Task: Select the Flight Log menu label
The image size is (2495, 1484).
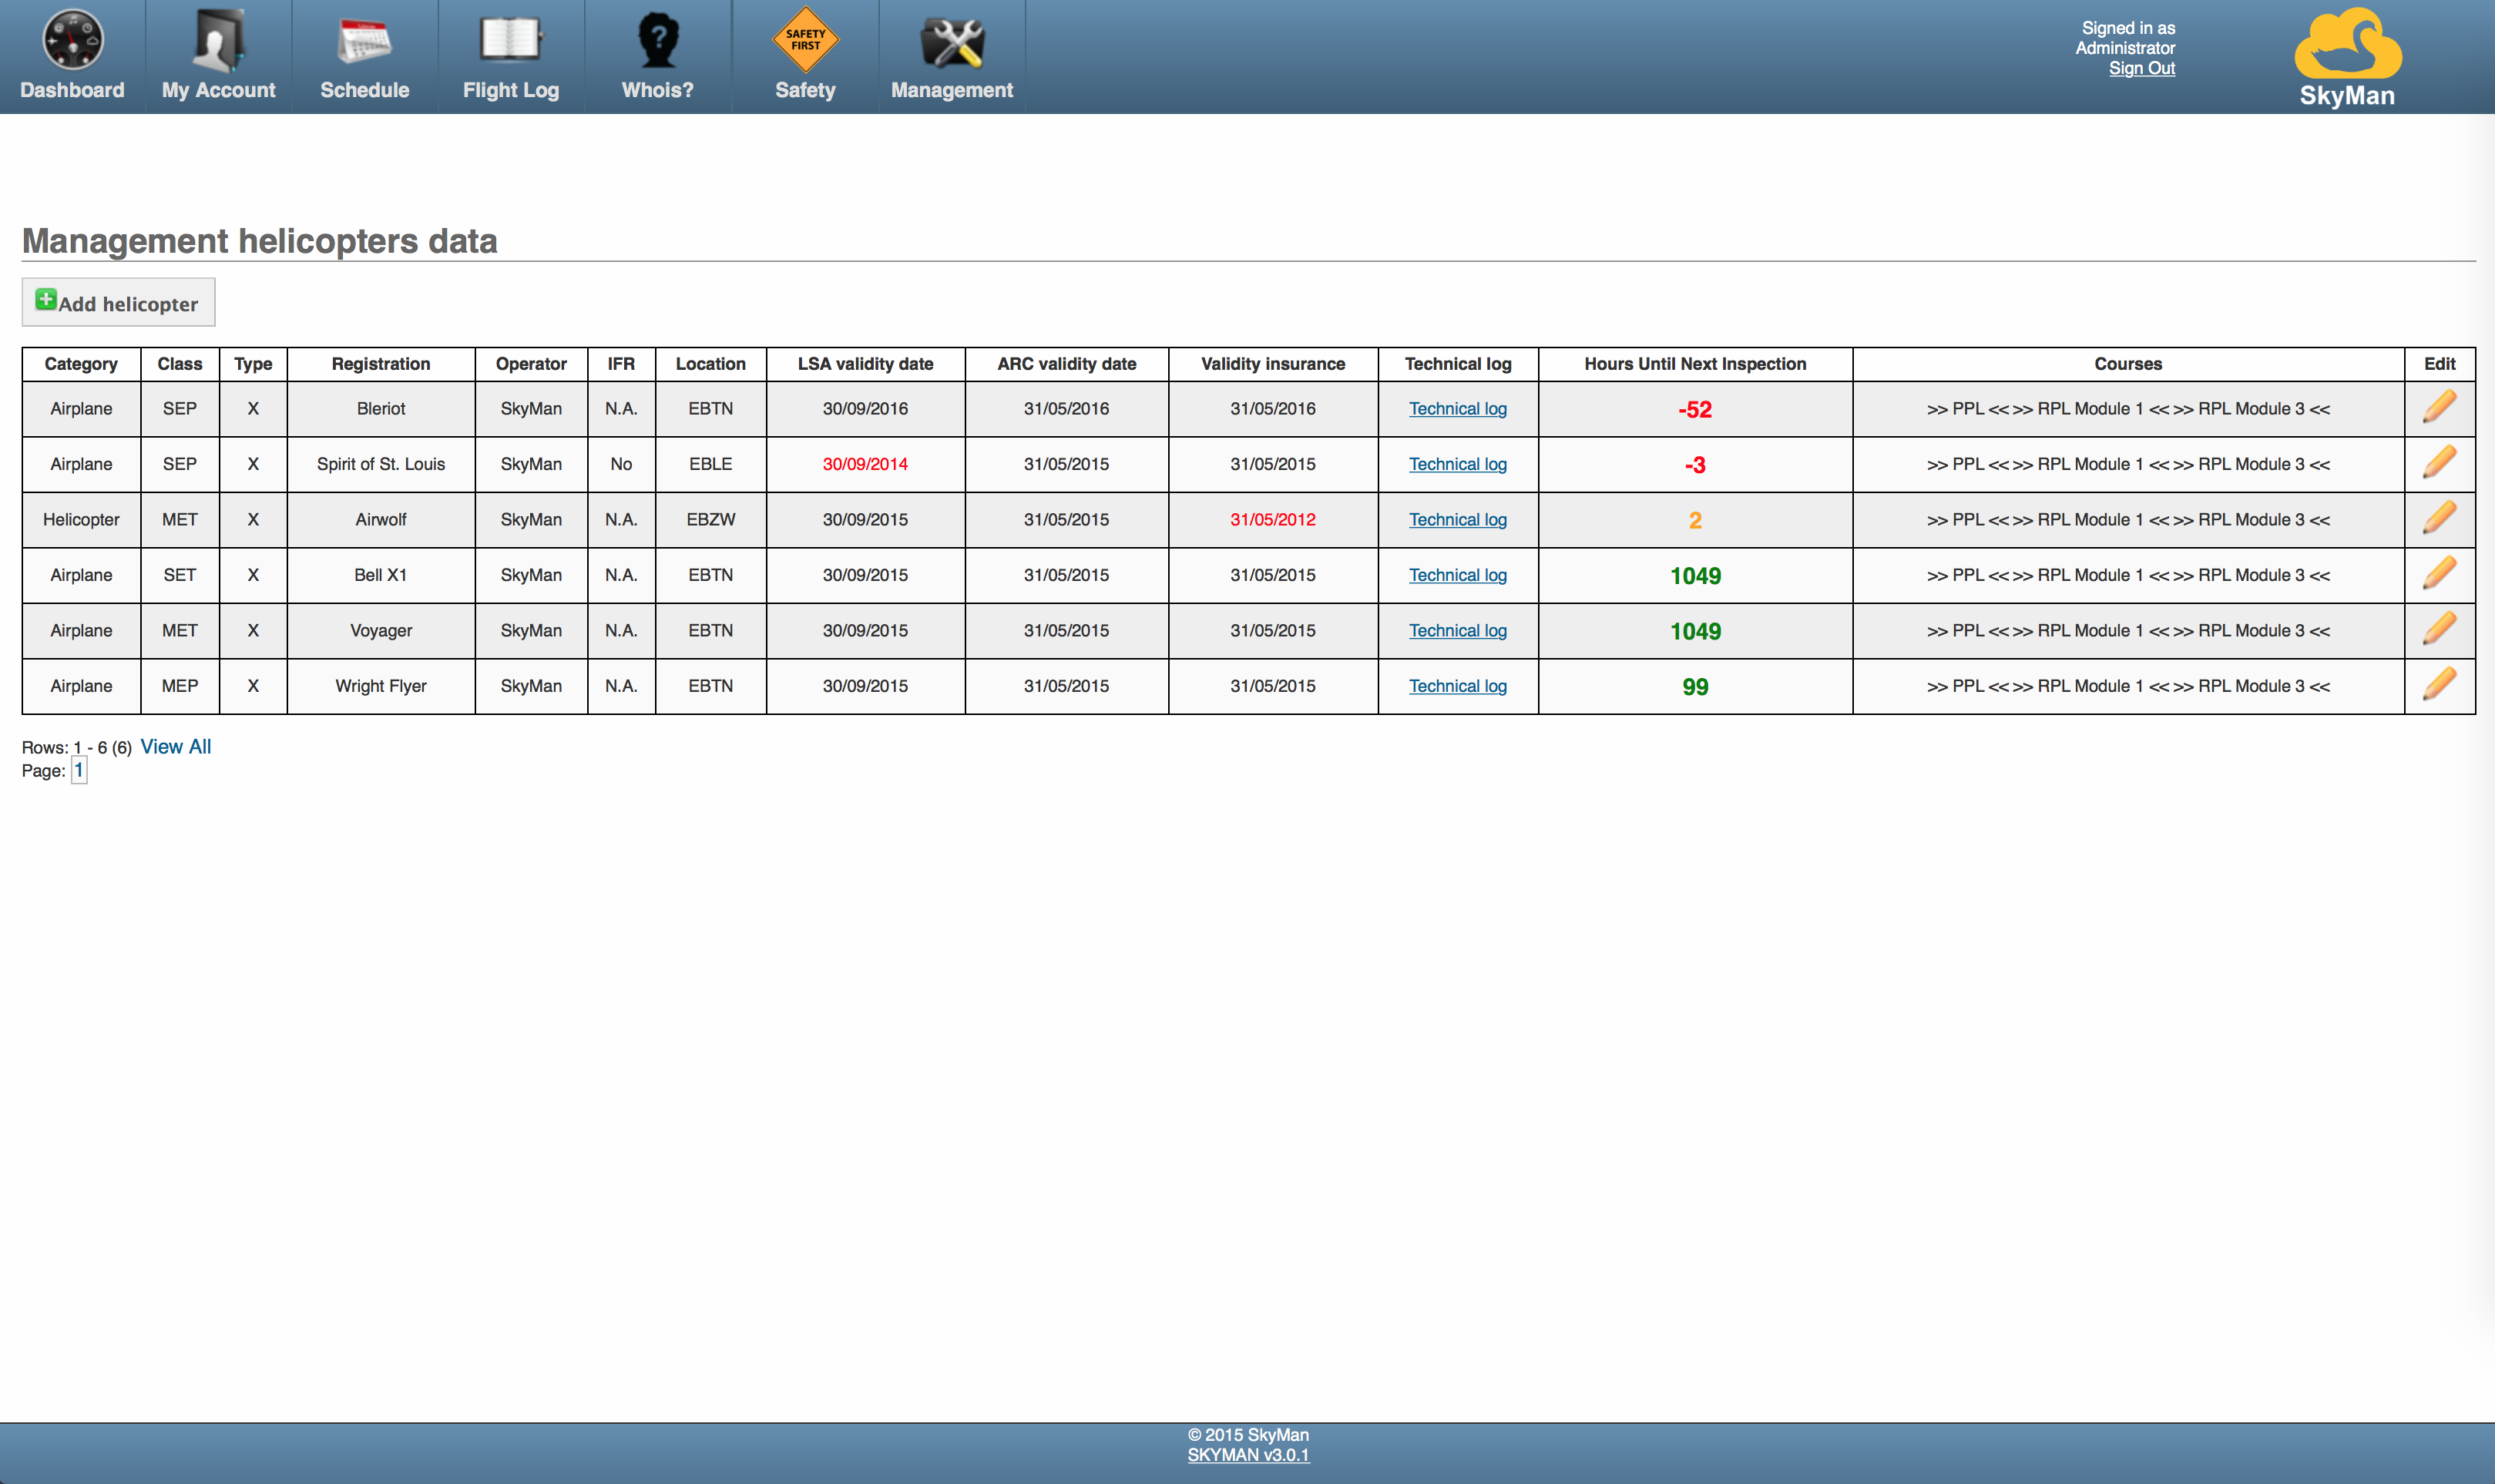Action: (511, 90)
